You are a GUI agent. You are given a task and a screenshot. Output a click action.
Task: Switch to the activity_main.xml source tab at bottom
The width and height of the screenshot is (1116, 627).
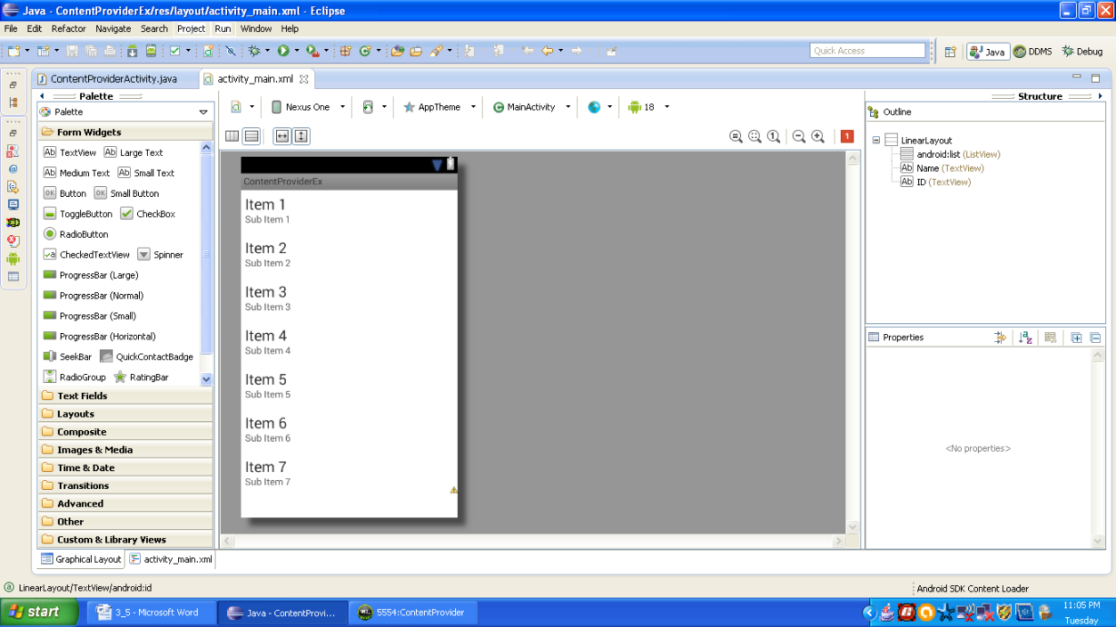[x=171, y=559]
